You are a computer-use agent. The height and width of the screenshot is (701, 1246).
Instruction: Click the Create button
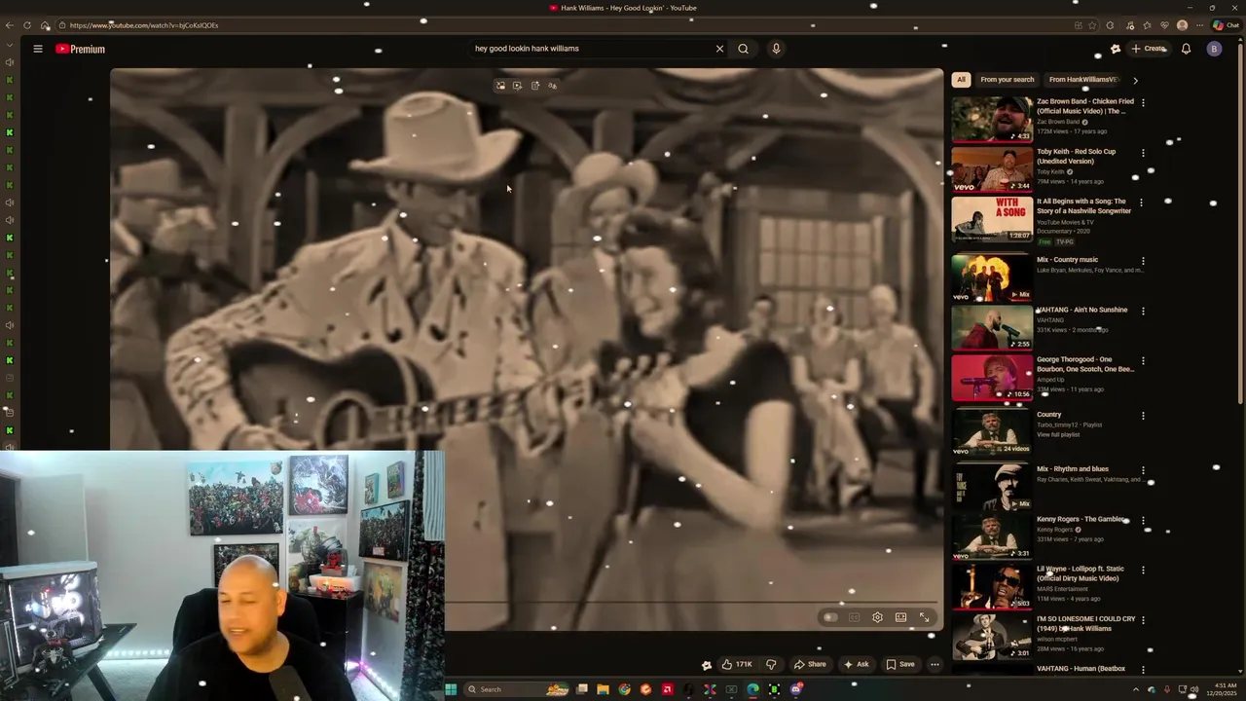click(1149, 49)
